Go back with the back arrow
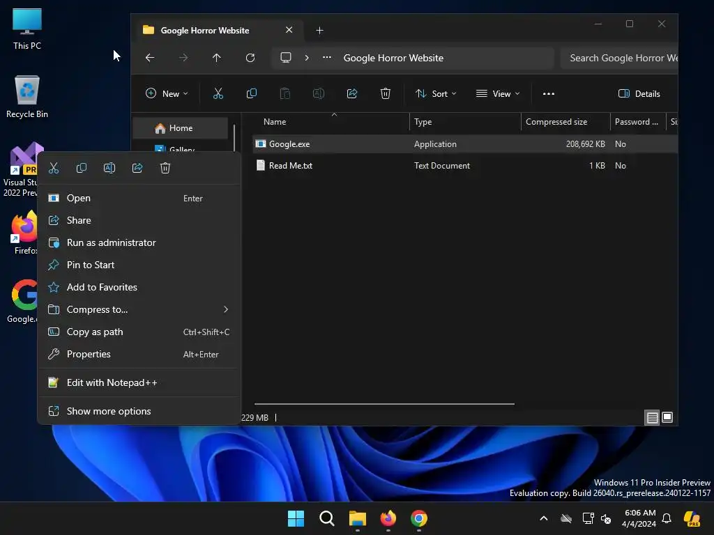Screen dimensions: 714x535 pyautogui.click(x=150, y=58)
